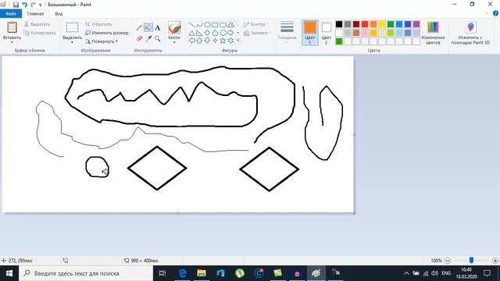500x281 pixels.
Task: Expand the Кисти brushes dropdown arrow
Action: (174, 42)
